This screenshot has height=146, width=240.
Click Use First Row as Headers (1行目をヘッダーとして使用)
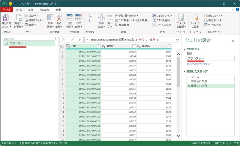[132, 20]
